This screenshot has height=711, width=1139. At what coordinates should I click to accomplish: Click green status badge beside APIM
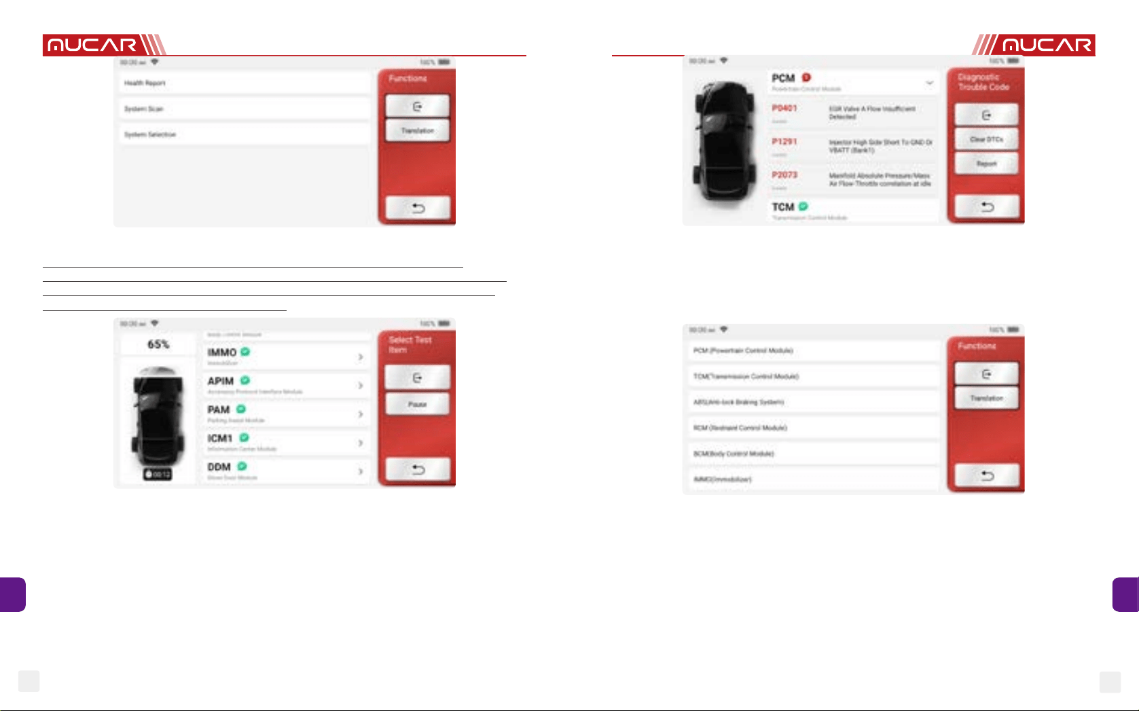tap(245, 380)
